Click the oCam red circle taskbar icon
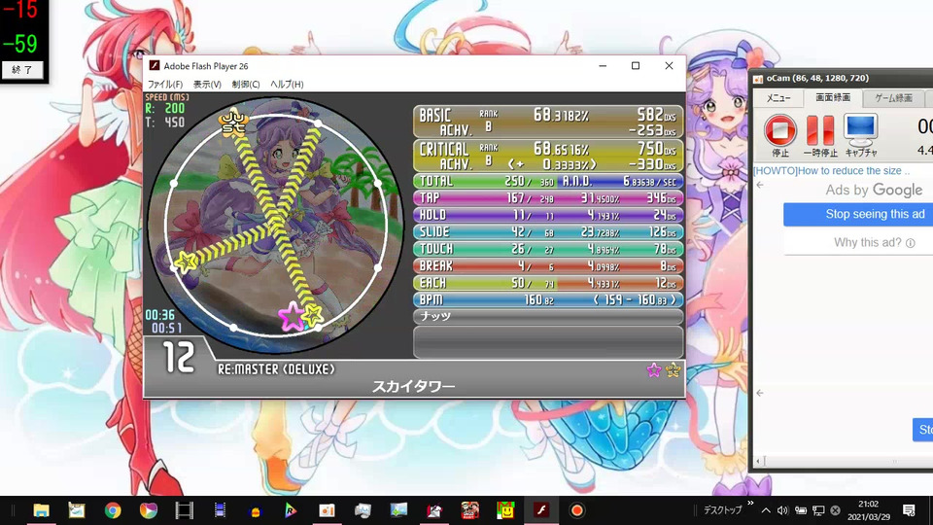933x525 pixels. [x=576, y=510]
